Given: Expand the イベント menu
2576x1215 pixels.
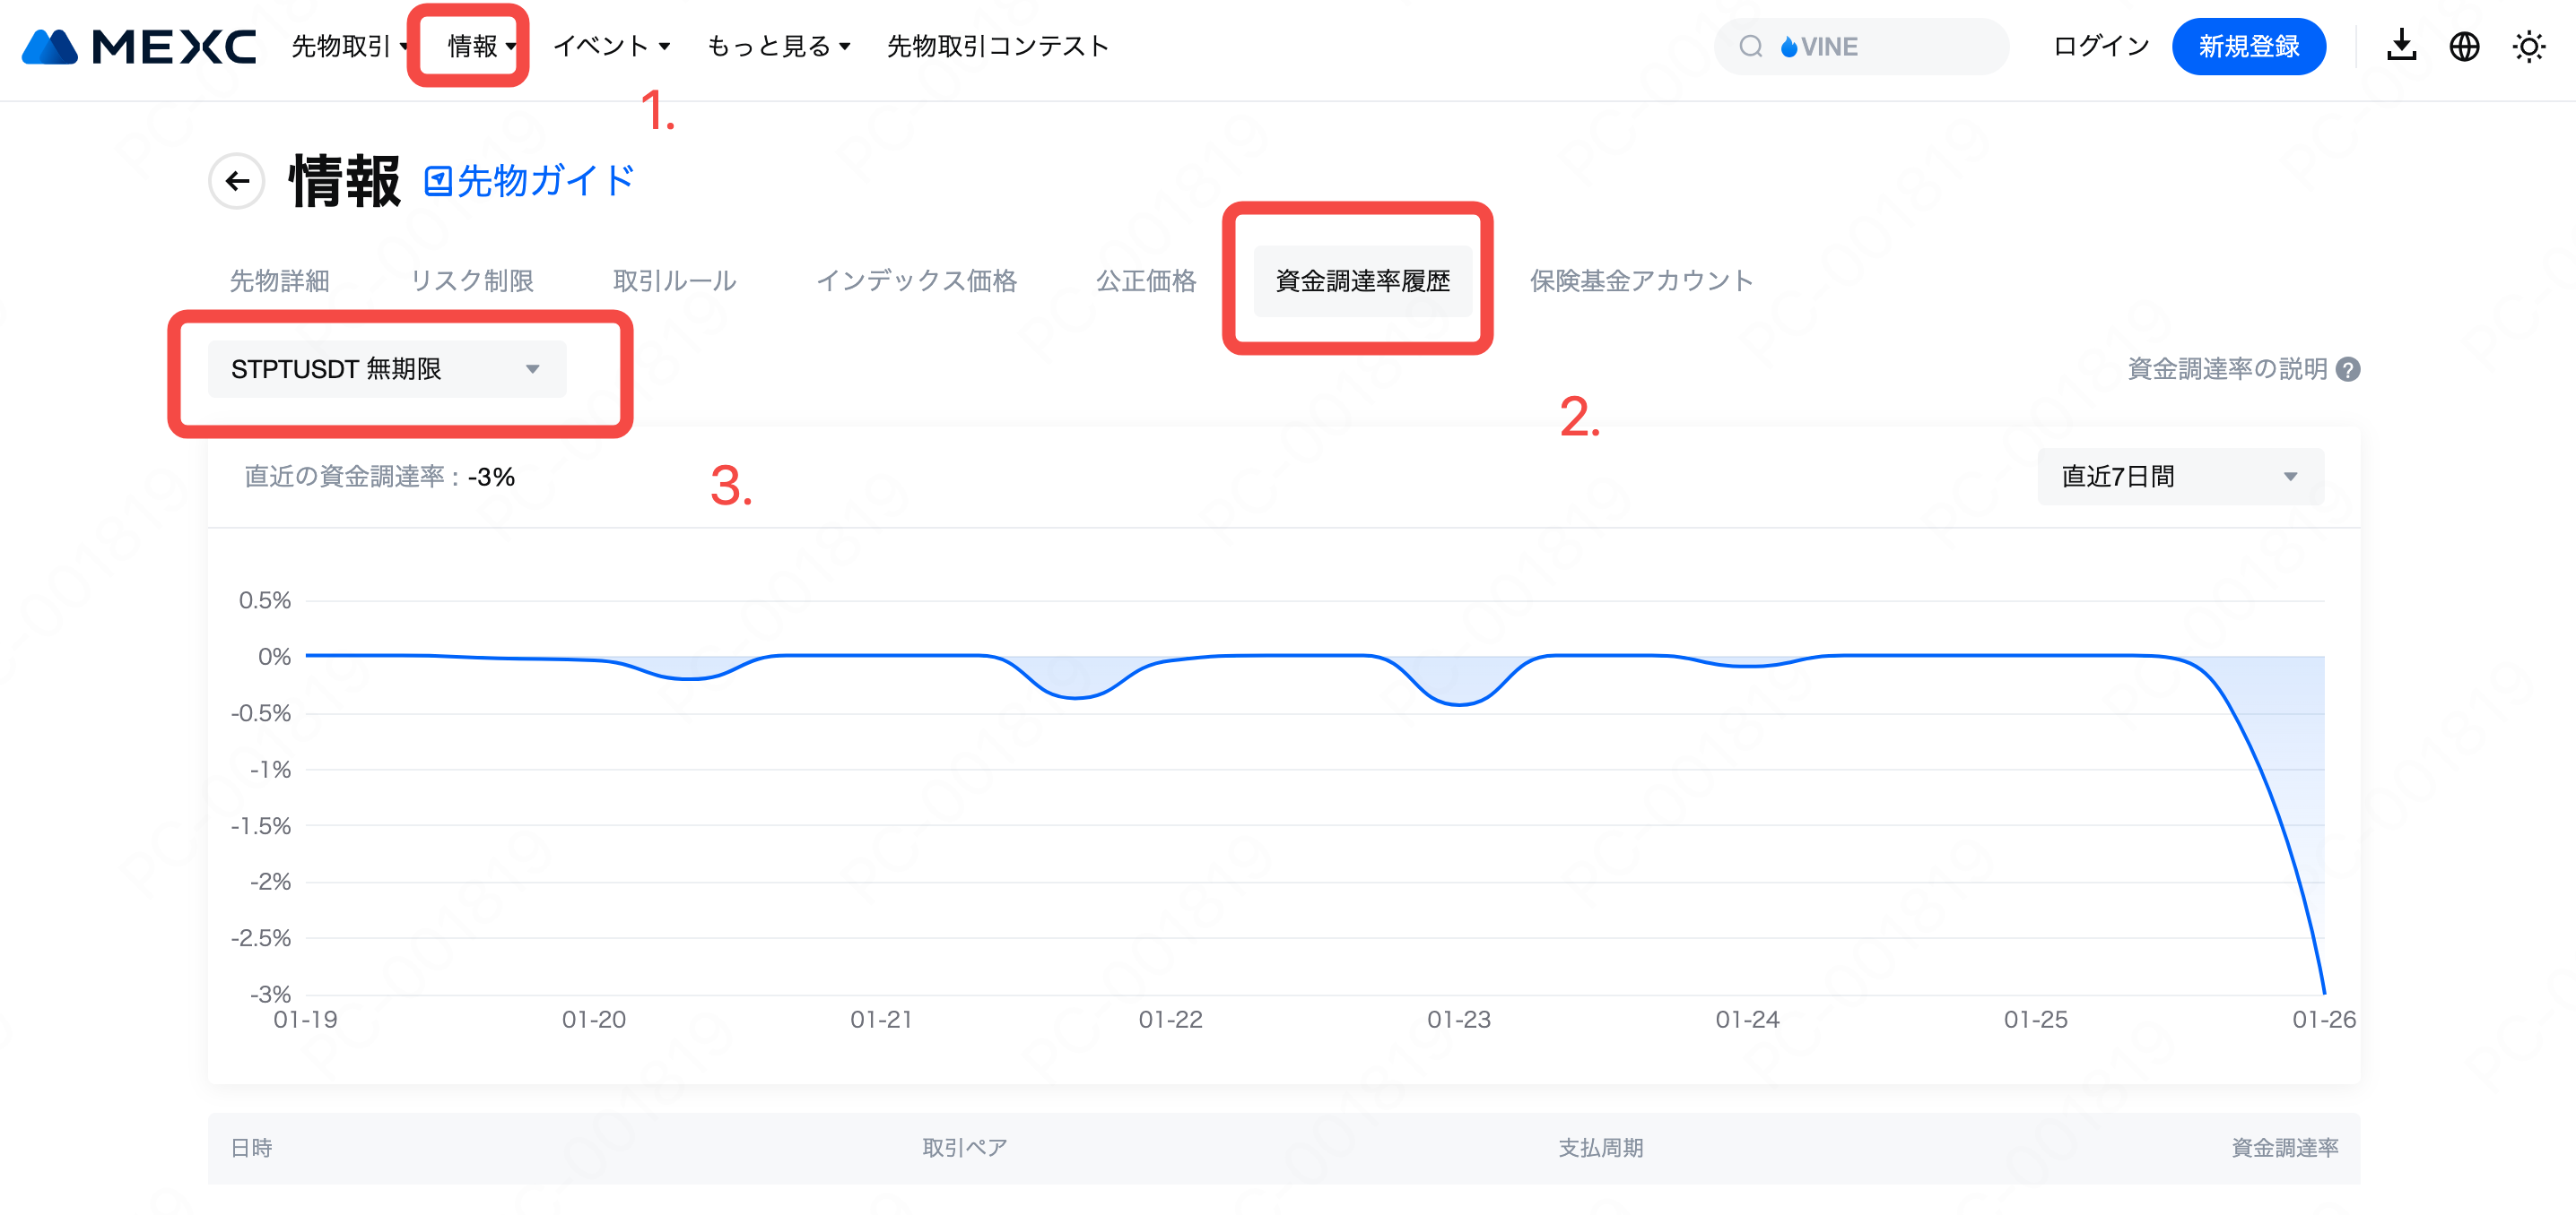Looking at the screenshot, I should tap(611, 46).
